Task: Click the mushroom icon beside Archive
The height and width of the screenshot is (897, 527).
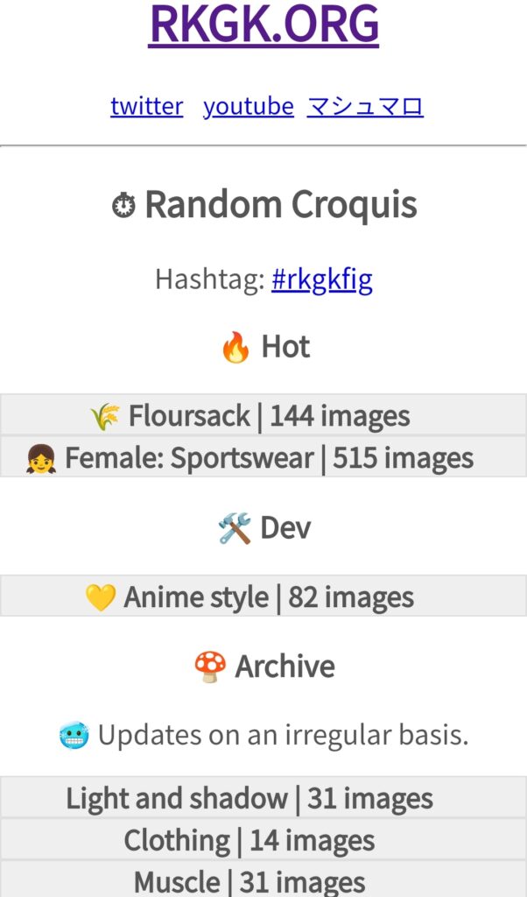Action: 210,667
